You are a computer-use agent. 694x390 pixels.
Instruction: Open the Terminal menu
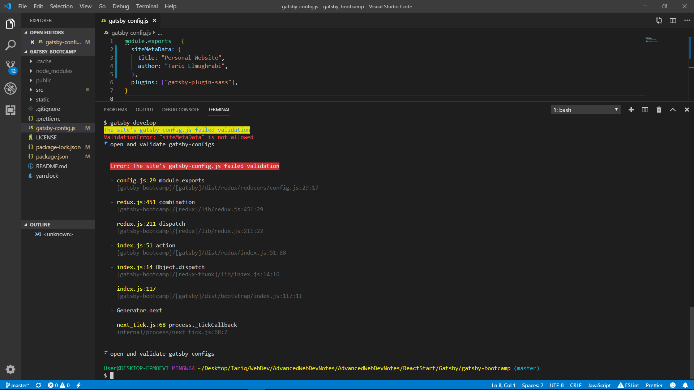147,6
